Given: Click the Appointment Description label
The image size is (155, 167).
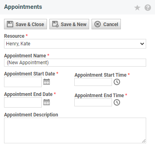Looking at the screenshot, I should pyautogui.click(x=31, y=115).
